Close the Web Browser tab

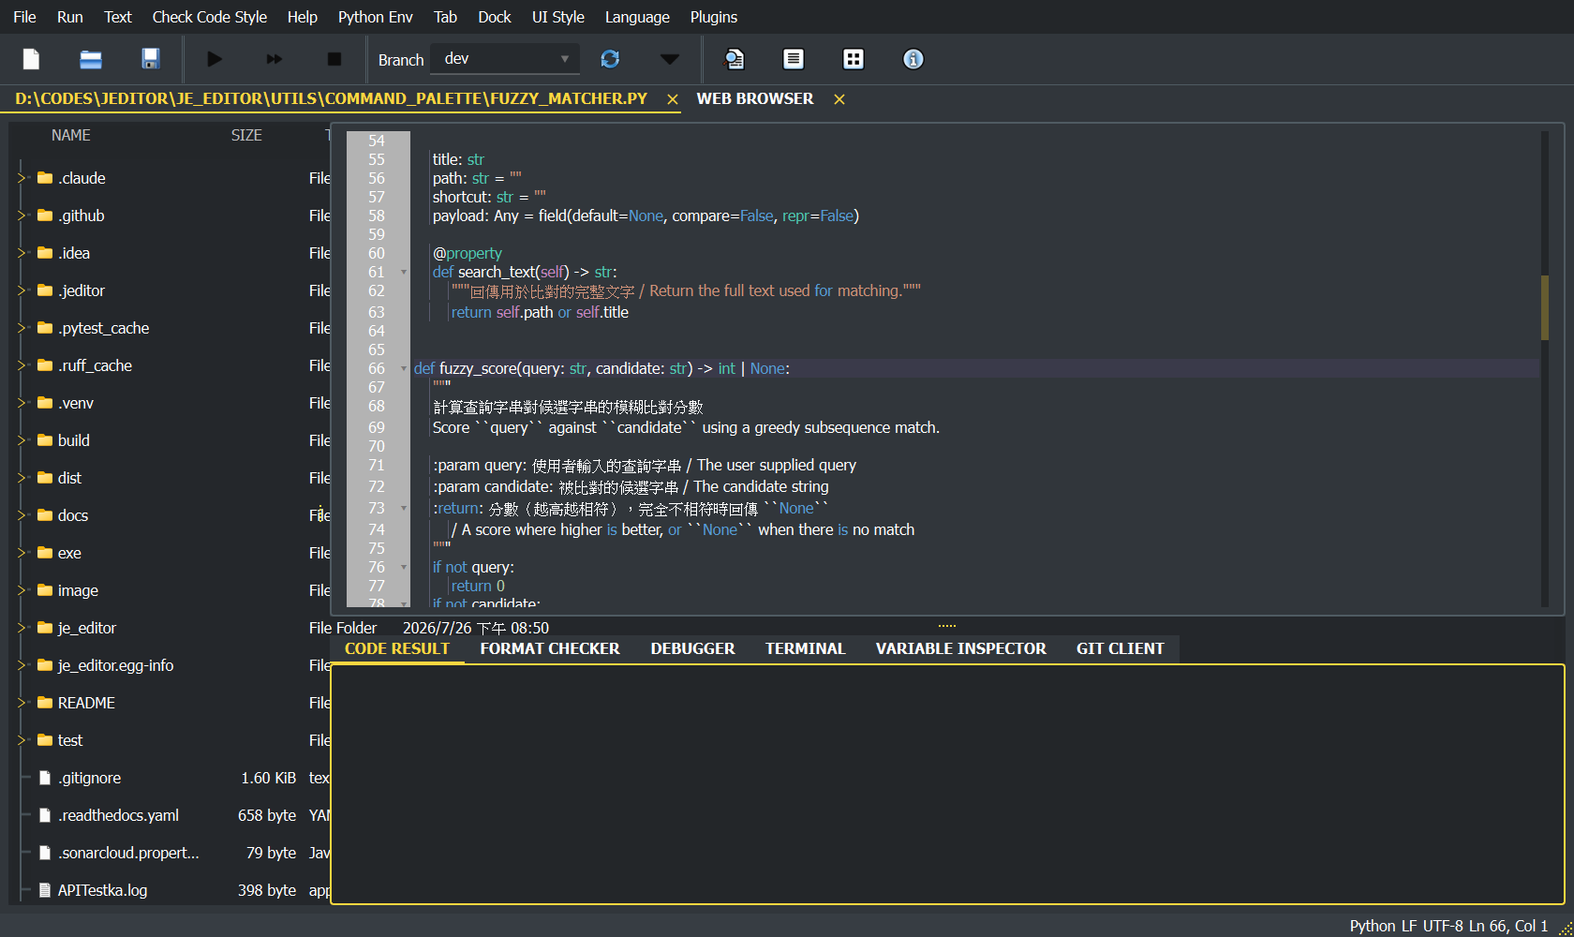click(x=839, y=99)
